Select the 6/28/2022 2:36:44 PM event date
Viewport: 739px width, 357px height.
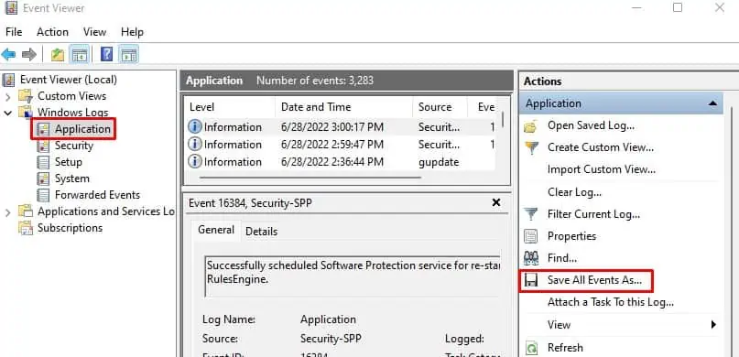point(331,162)
